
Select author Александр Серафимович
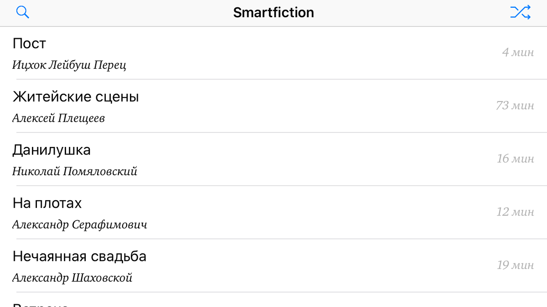[80, 225]
